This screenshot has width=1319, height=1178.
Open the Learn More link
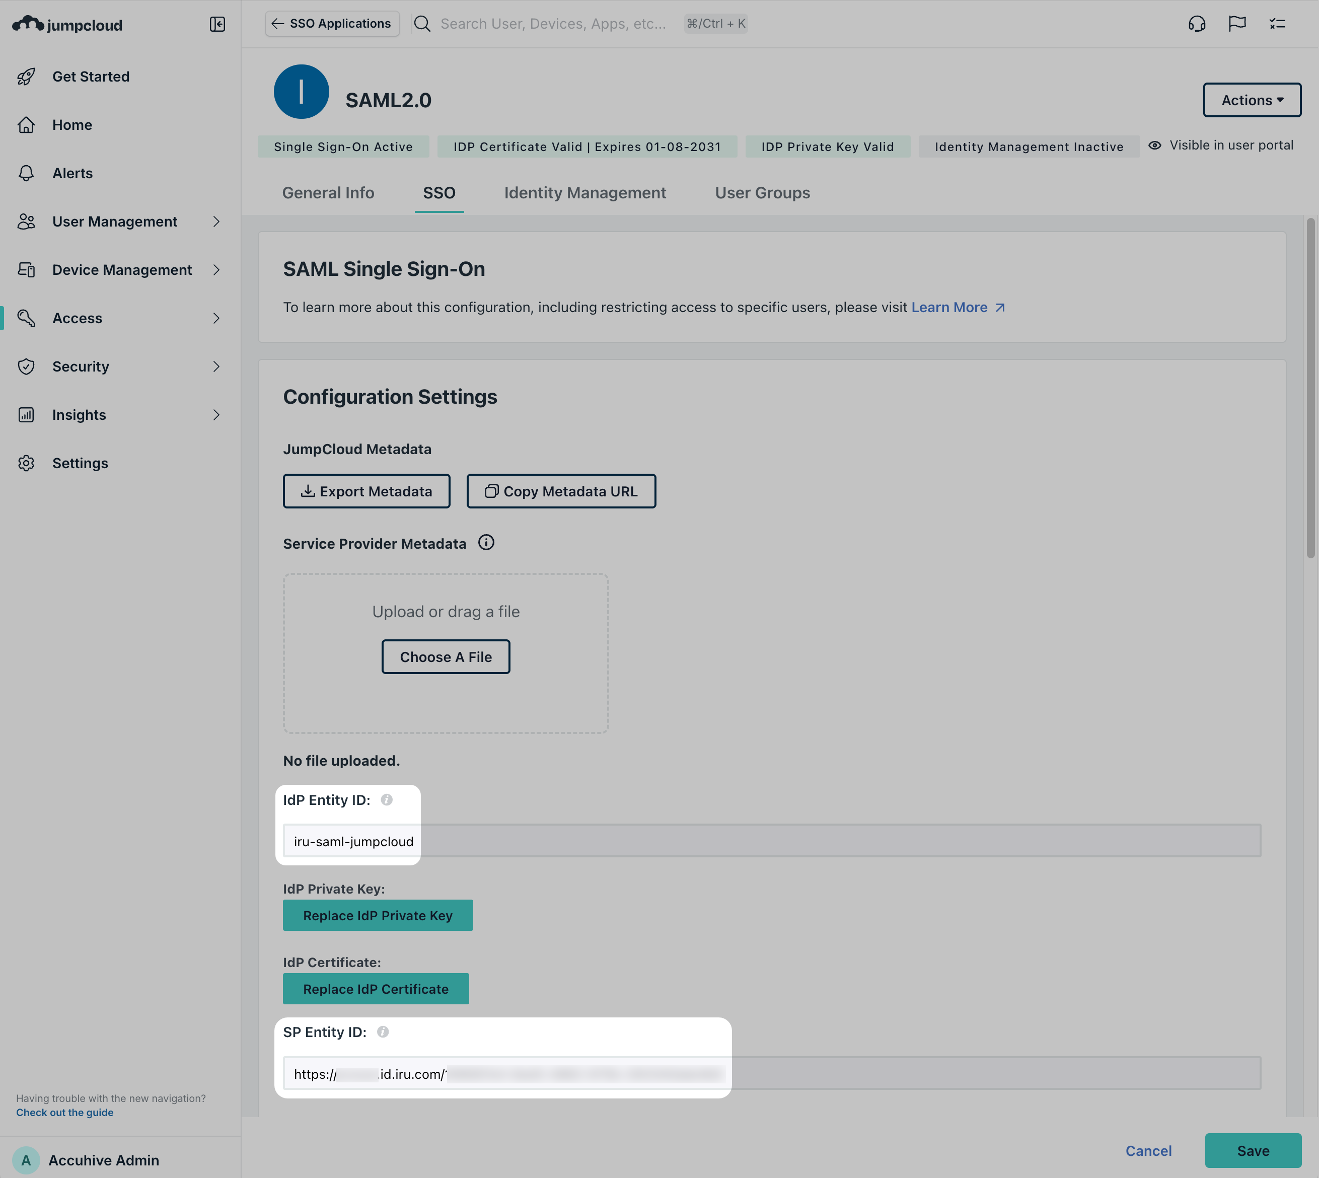pyautogui.click(x=958, y=308)
